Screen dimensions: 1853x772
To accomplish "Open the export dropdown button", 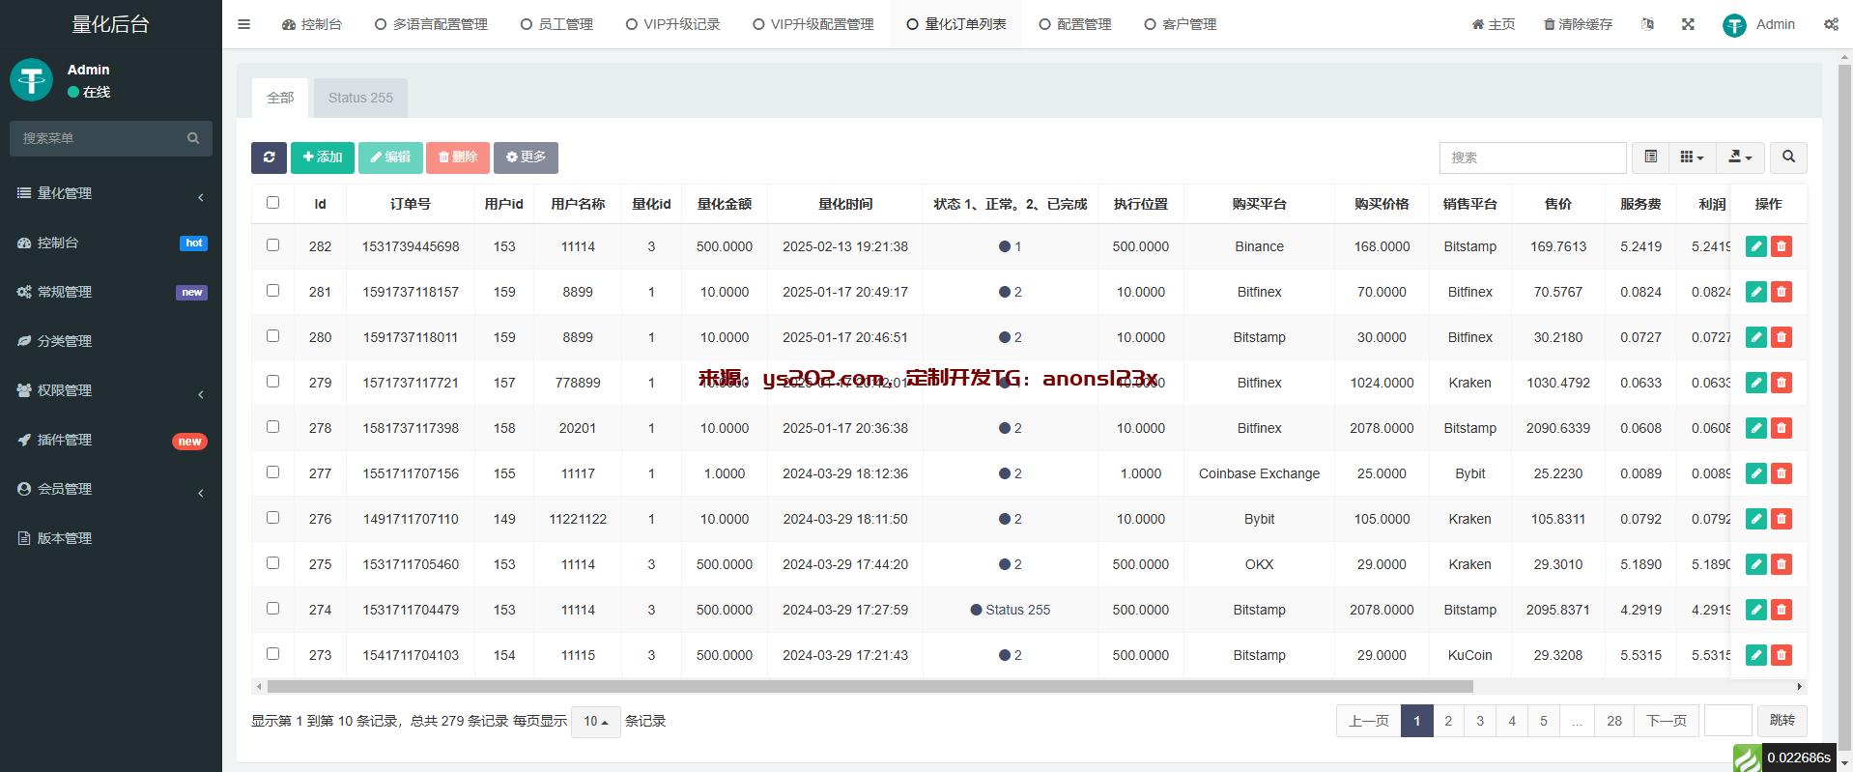I will 1740,157.
